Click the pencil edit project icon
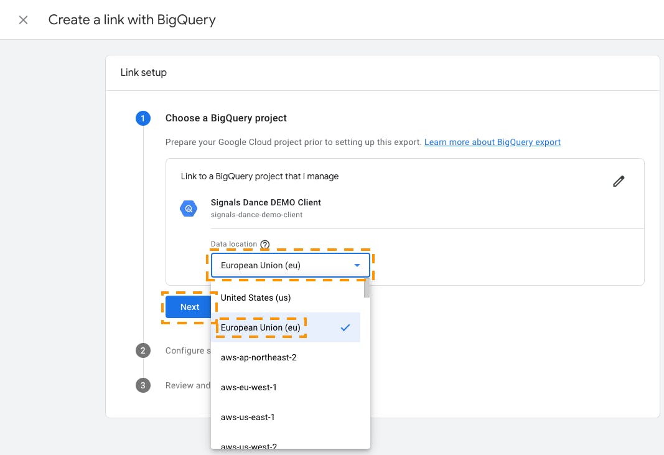Image resolution: width=664 pixels, height=455 pixels. pos(619,181)
